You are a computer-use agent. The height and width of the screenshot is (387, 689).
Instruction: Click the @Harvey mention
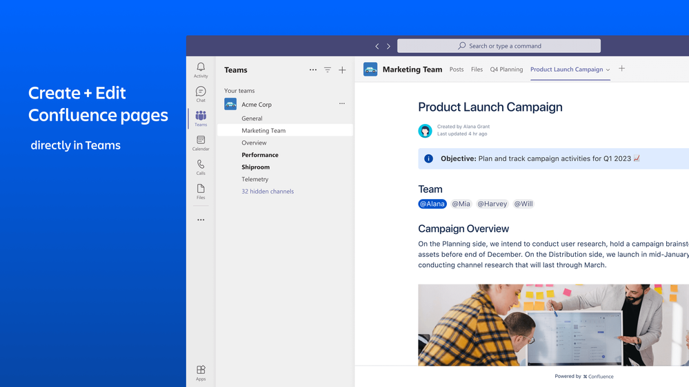pyautogui.click(x=492, y=204)
